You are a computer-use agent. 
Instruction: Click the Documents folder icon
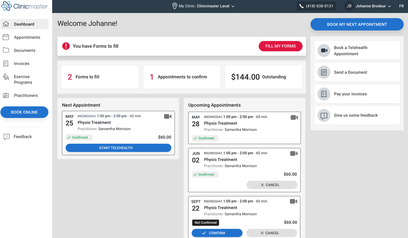[6, 50]
